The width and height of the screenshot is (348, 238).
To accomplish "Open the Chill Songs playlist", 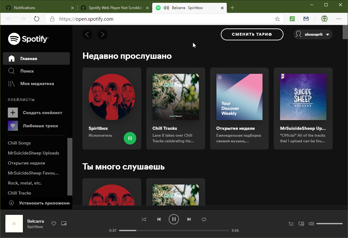I will 19,143.
